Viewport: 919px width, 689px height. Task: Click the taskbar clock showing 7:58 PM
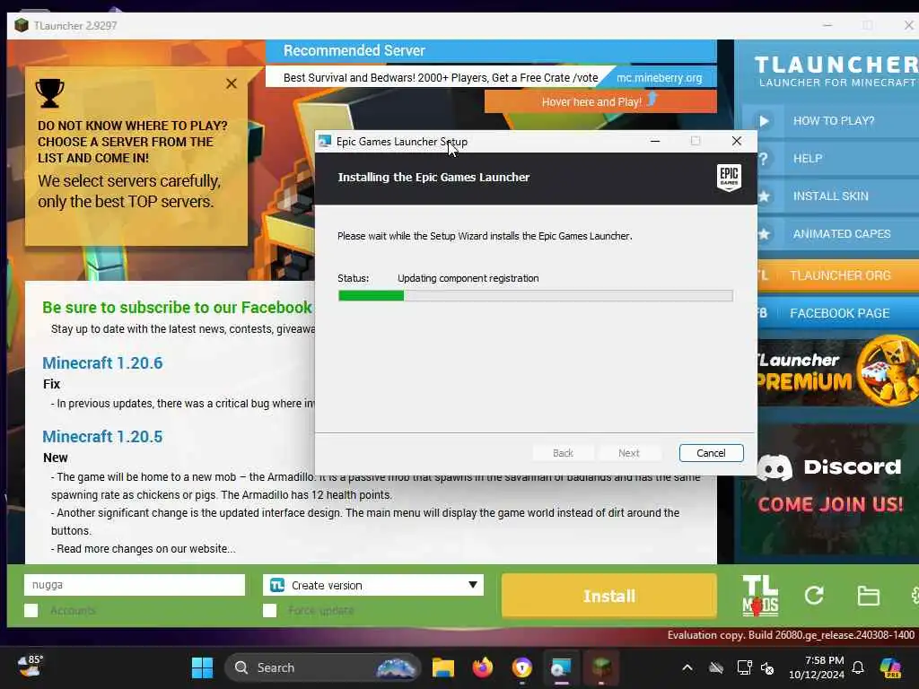(x=817, y=667)
